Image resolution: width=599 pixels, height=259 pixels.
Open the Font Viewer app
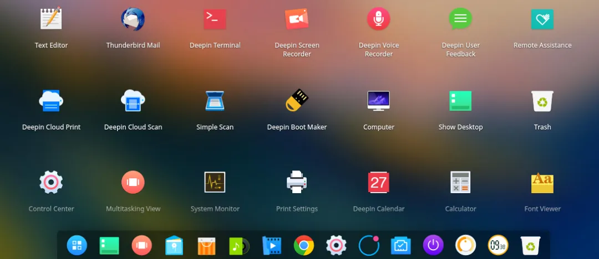[542, 183]
